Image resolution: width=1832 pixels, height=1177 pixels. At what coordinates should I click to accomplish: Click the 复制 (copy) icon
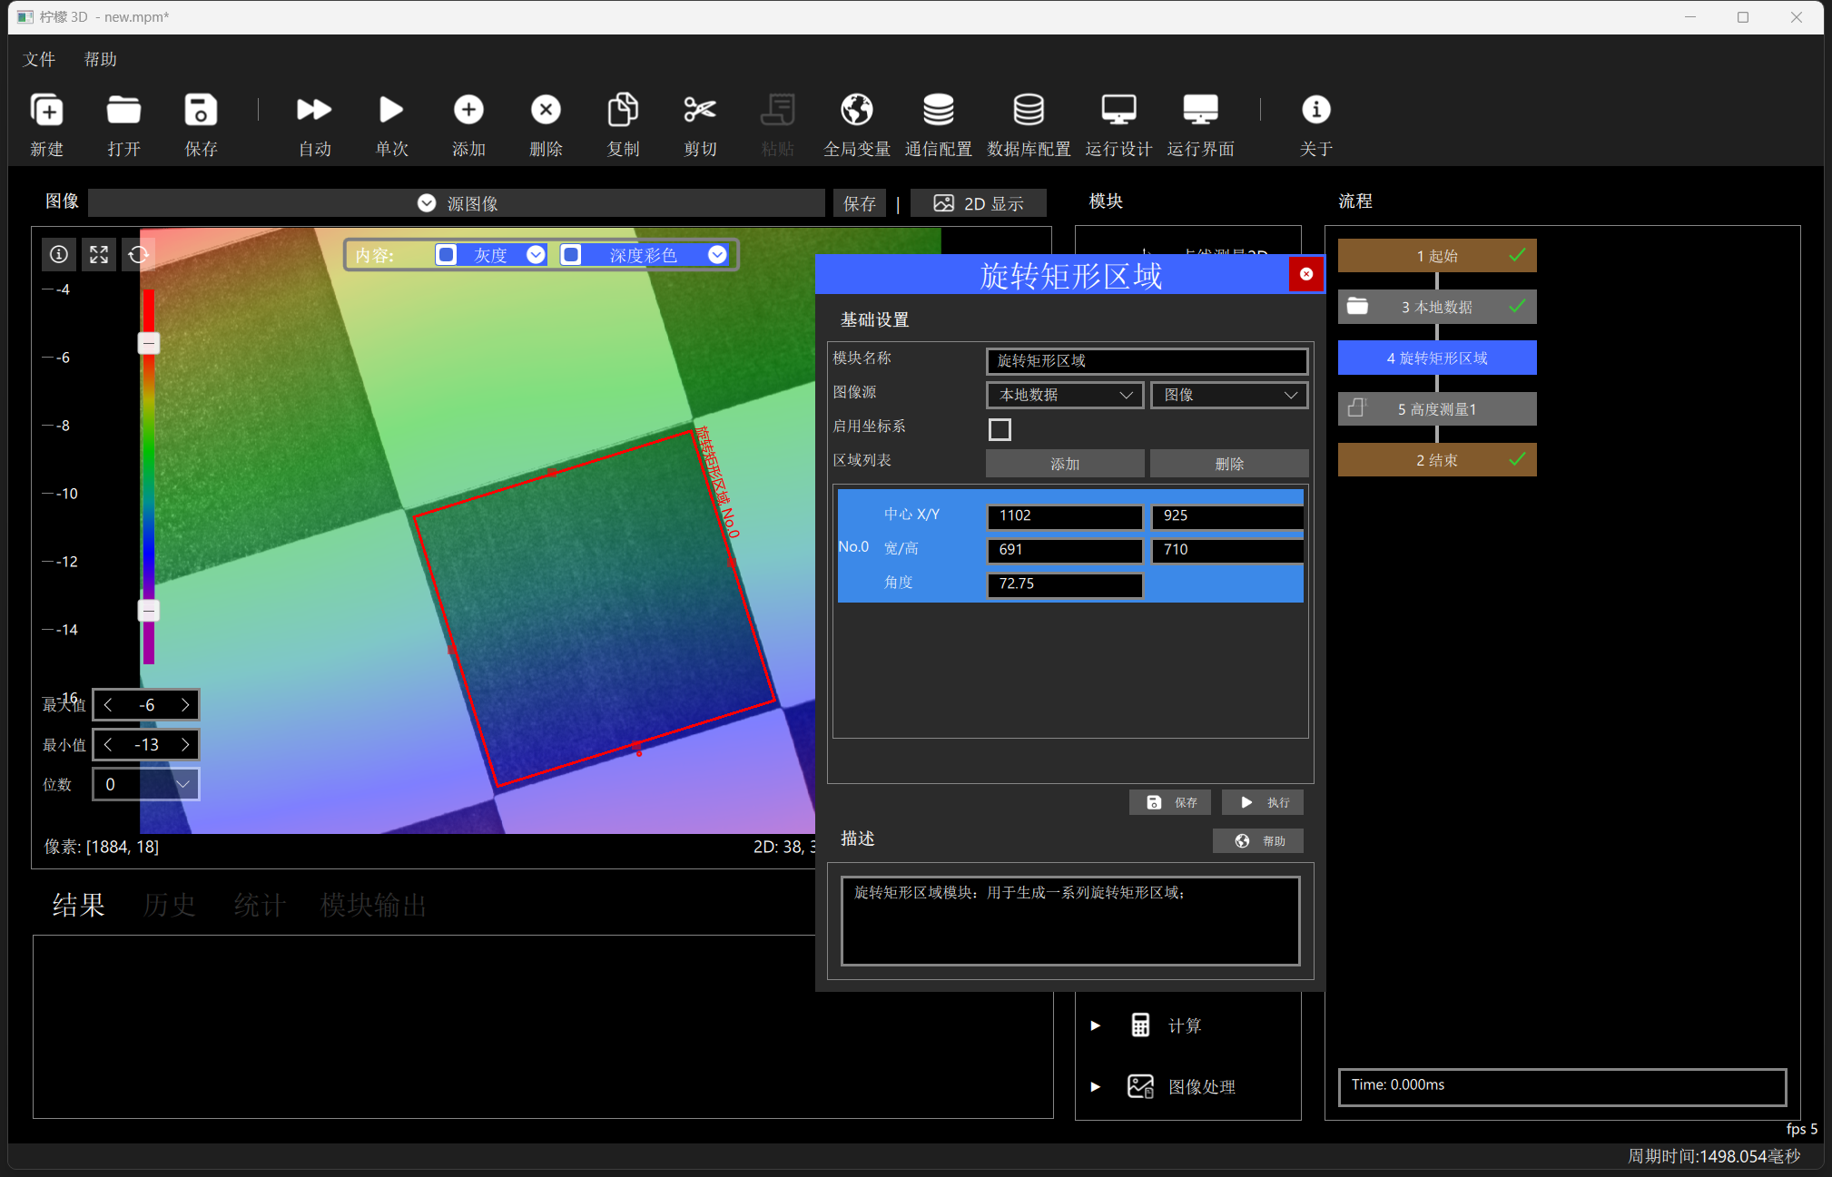[x=623, y=110]
